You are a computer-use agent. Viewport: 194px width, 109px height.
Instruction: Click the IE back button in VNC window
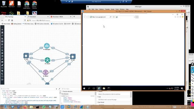coord(85,17)
